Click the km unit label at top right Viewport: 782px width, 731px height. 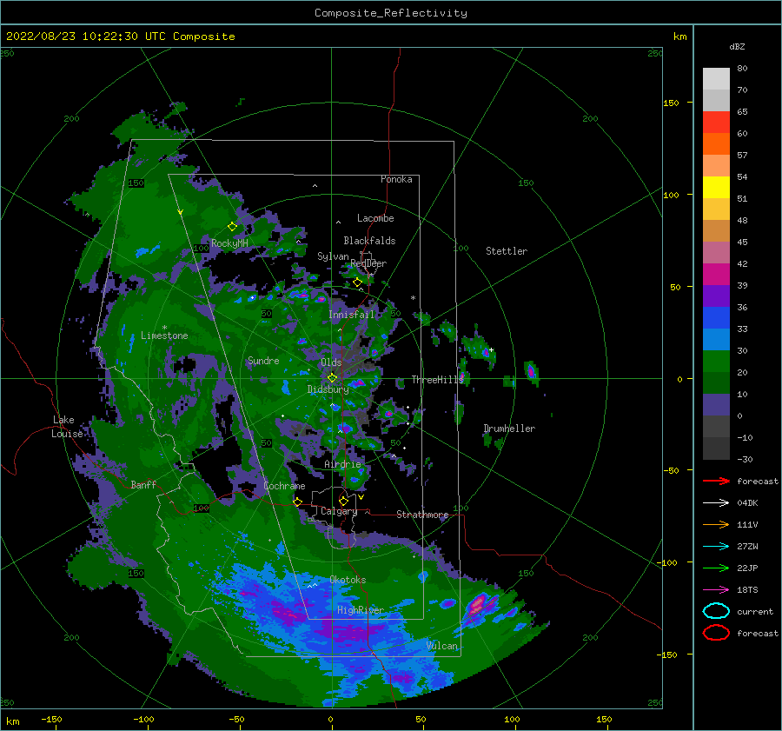pyautogui.click(x=679, y=37)
